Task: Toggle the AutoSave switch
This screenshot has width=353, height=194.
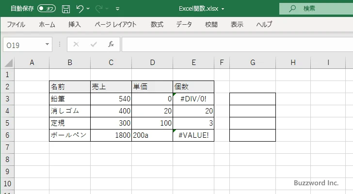Action: point(47,9)
